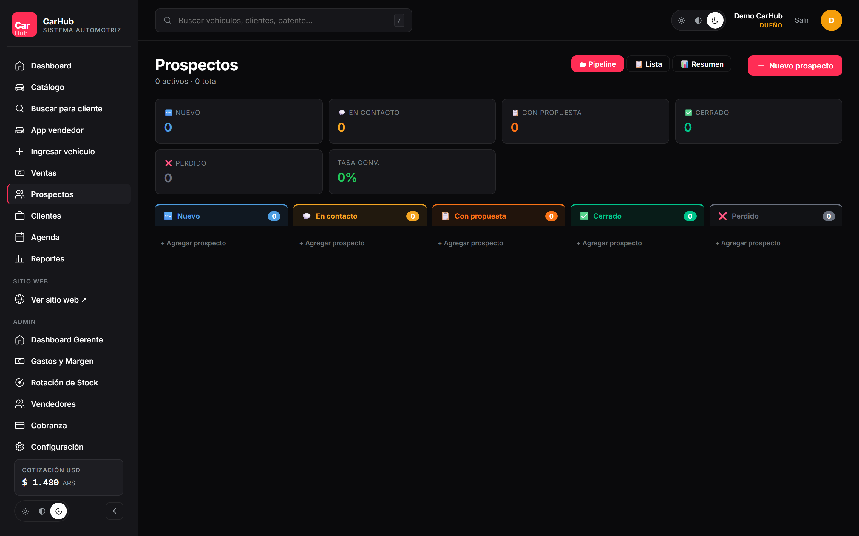Click the Nuevo pipeline column header

tap(221, 216)
